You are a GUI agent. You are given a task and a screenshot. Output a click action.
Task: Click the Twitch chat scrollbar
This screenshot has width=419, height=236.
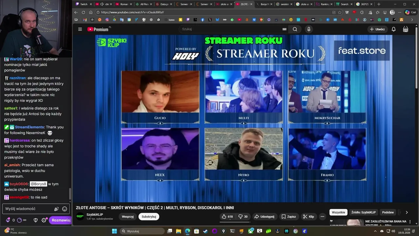[x=70, y=194]
